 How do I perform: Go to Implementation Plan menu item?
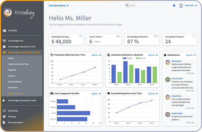(x=18, y=64)
